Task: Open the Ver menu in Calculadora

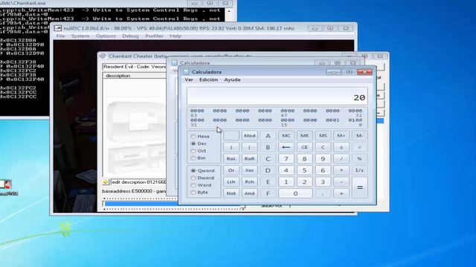Action: 189,79
